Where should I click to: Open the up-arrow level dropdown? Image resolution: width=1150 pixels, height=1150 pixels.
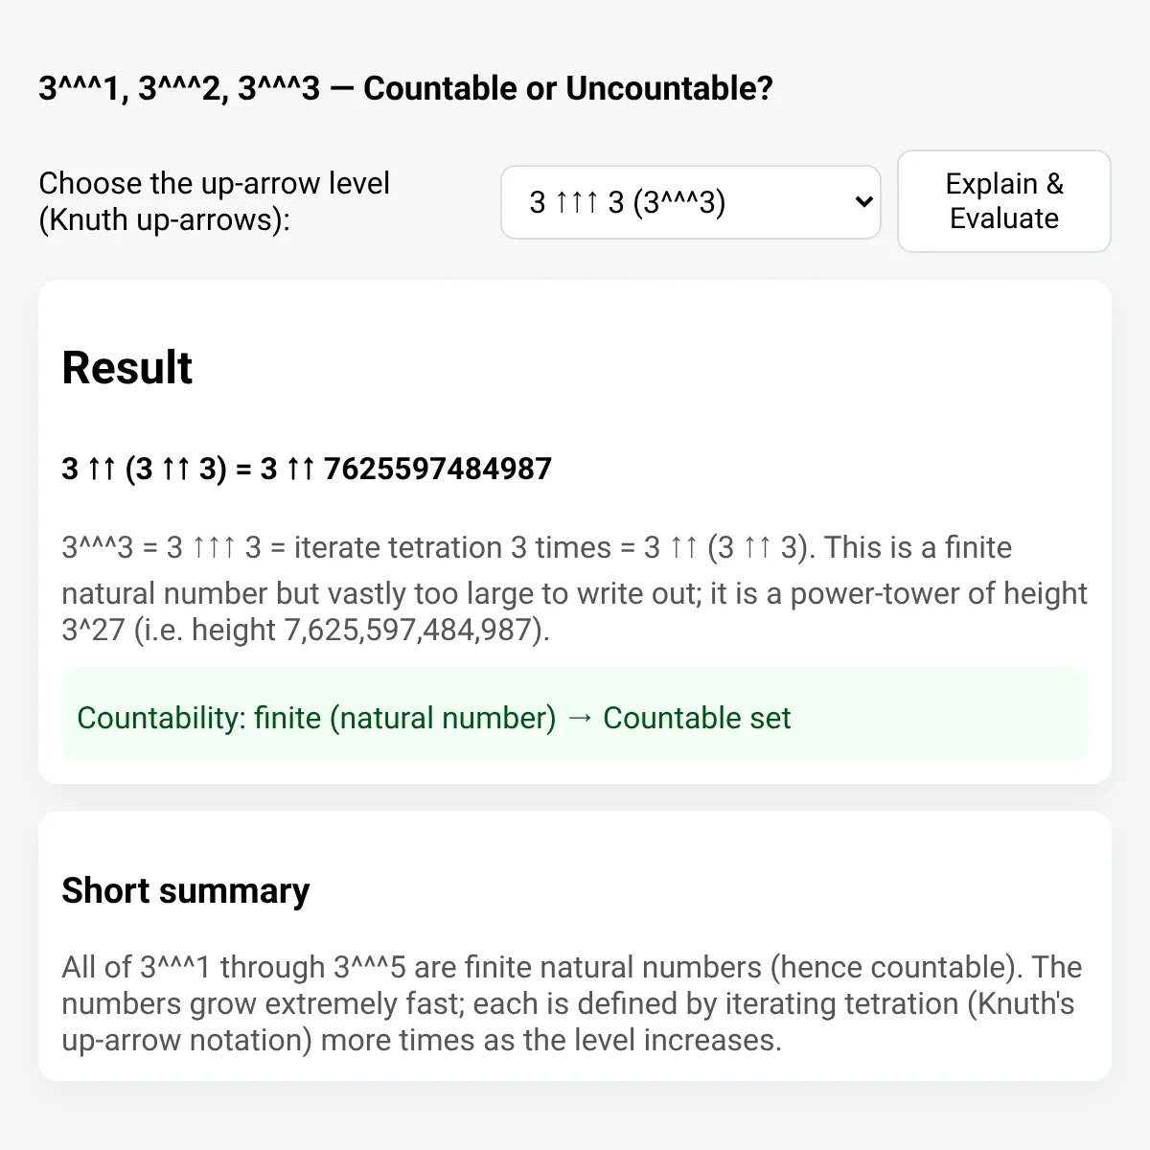(690, 202)
